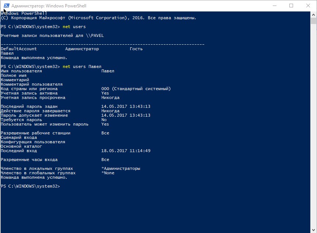This screenshot has width=317, height=233.
Task: Click the last logon date 18.05.2017 11:14:49
Action: coord(126,151)
